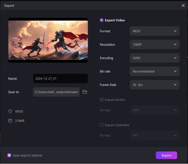The height and width of the screenshot is (164, 188).
Task: Select the Export Audio radio button
Action: click(x=101, y=99)
